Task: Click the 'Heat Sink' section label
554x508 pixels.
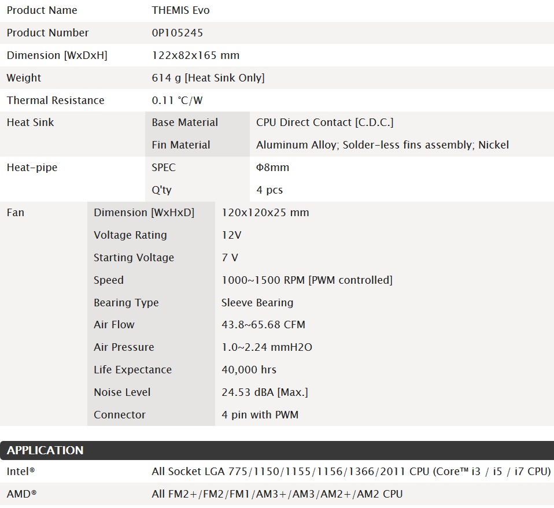Action: [31, 123]
